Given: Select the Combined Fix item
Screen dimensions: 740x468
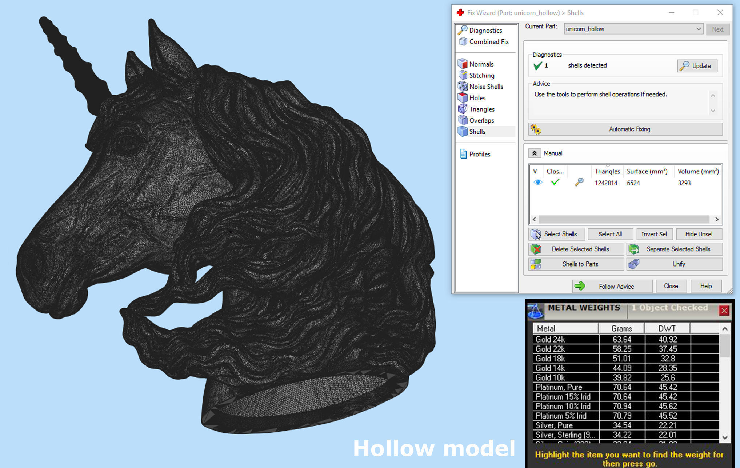Looking at the screenshot, I should [x=488, y=42].
